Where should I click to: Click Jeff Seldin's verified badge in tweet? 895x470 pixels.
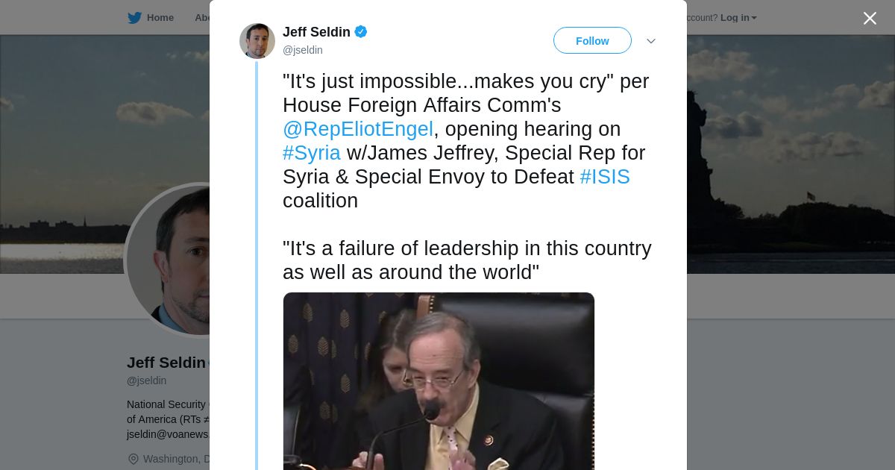[361, 31]
